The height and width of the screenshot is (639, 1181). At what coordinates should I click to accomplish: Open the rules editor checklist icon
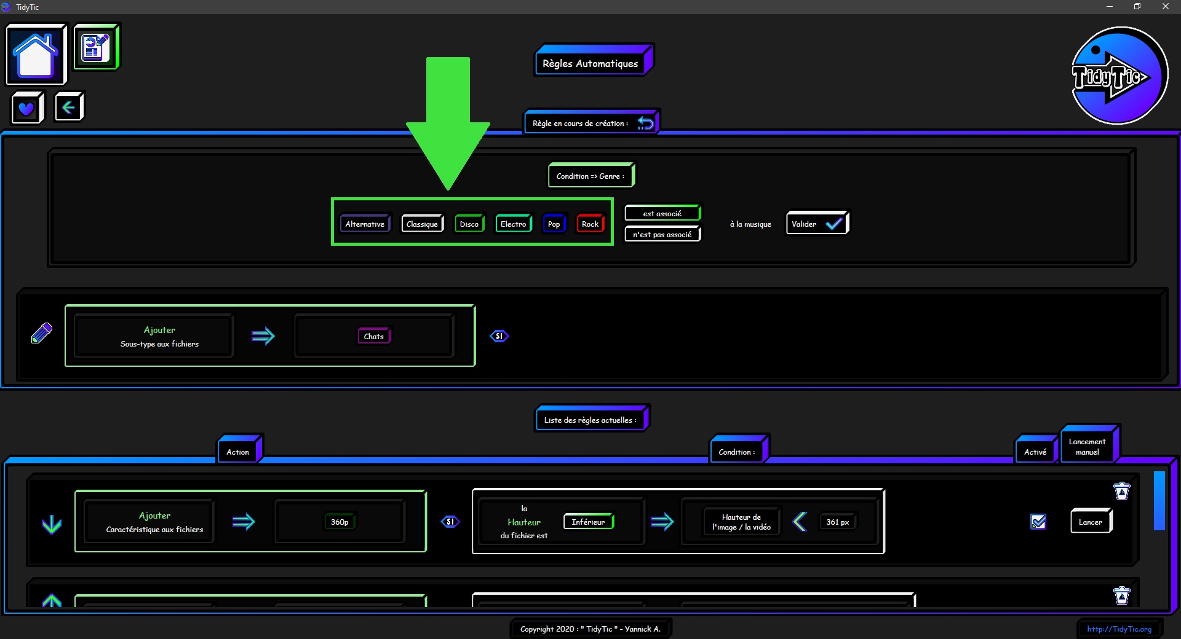tap(96, 47)
